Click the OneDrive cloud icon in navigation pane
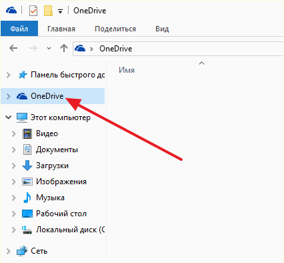The height and width of the screenshot is (263, 284). (22, 96)
